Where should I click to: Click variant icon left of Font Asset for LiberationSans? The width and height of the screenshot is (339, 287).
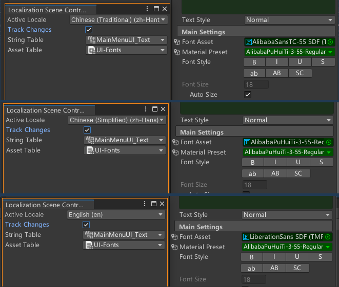point(174,237)
